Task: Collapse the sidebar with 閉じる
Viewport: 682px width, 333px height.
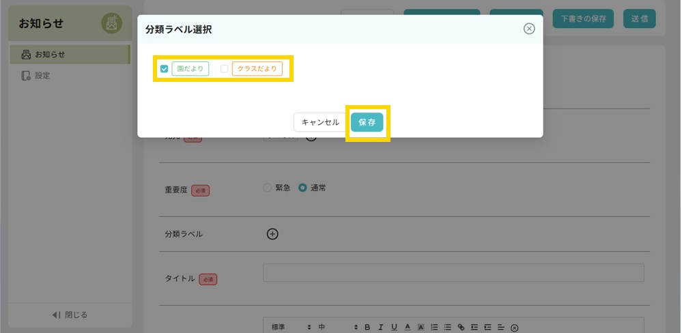Action: 70,315
